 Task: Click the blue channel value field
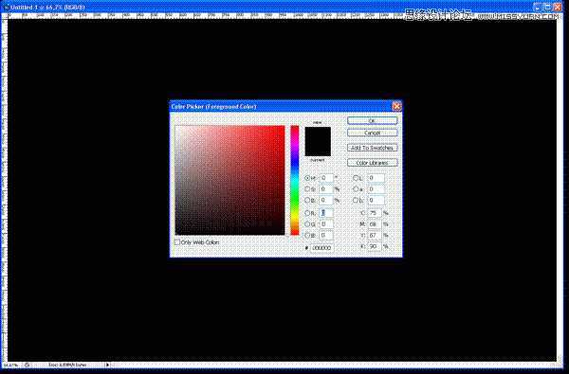(x=326, y=236)
